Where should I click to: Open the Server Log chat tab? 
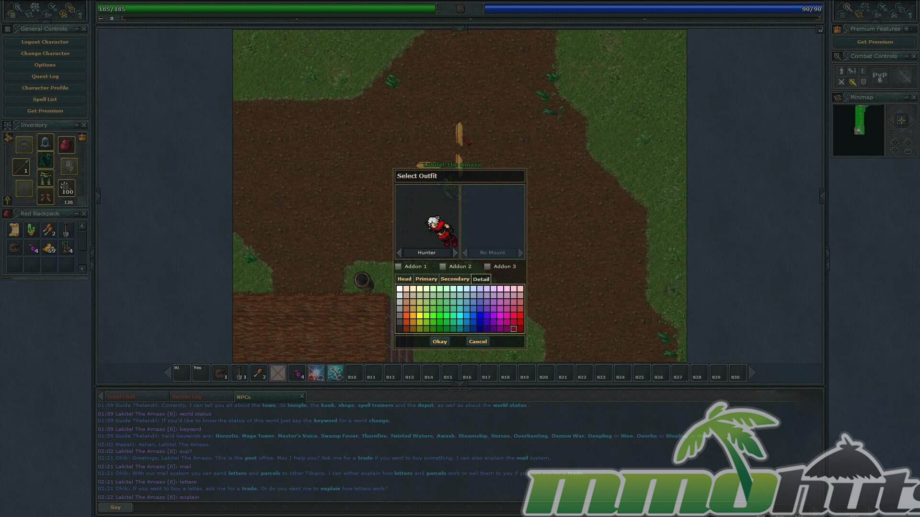[187, 396]
